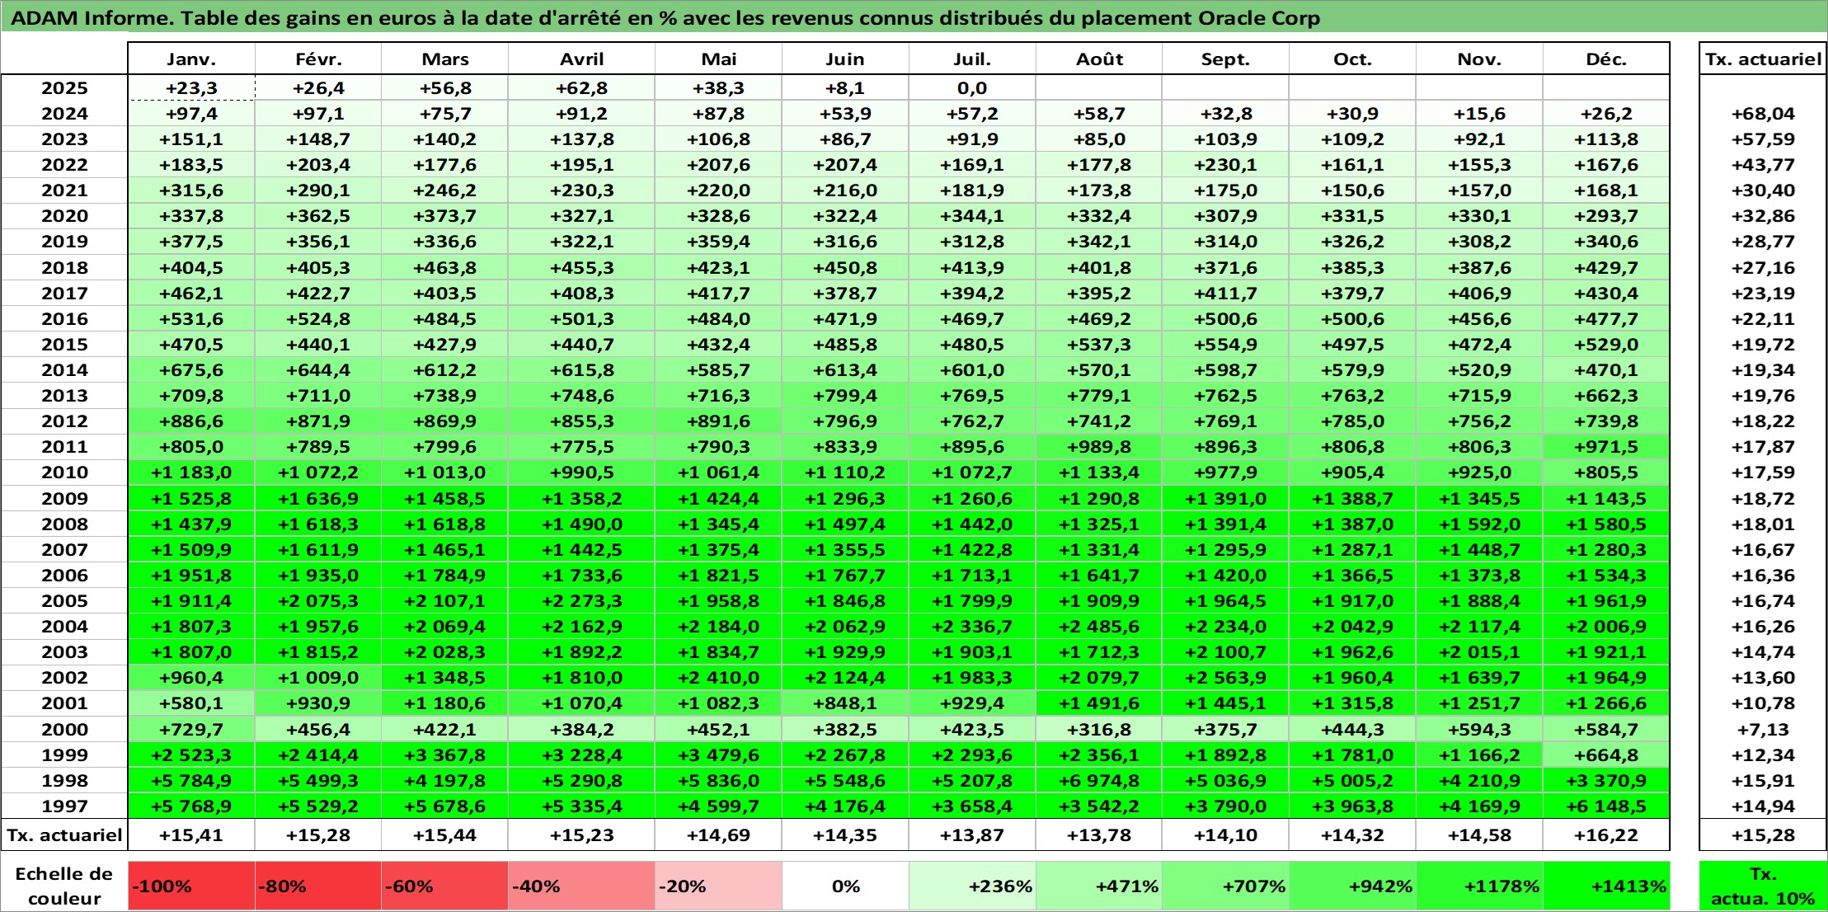The image size is (1828, 912).
Task: Select the 'Mars' column header
Action: 444,59
